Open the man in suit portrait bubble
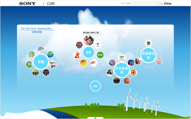The image size is (191, 119). click(x=110, y=73)
